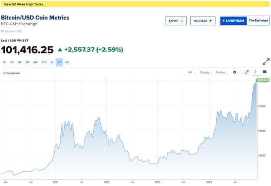Toggle the crosshair tool
The image size is (271, 186).
pos(255,72)
